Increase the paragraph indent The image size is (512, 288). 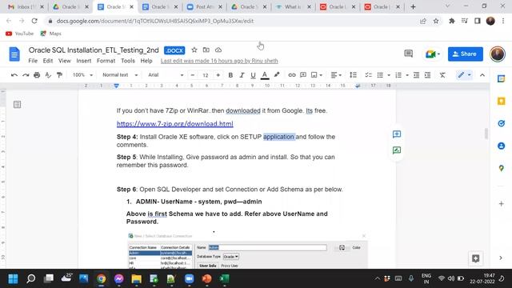coord(427,75)
